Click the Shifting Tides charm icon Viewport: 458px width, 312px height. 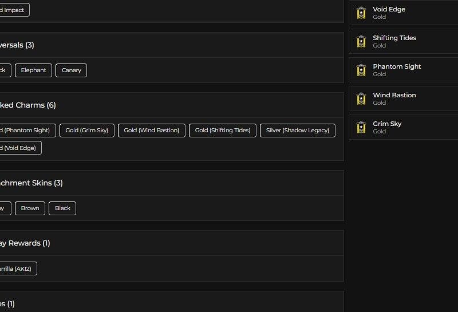[361, 41]
